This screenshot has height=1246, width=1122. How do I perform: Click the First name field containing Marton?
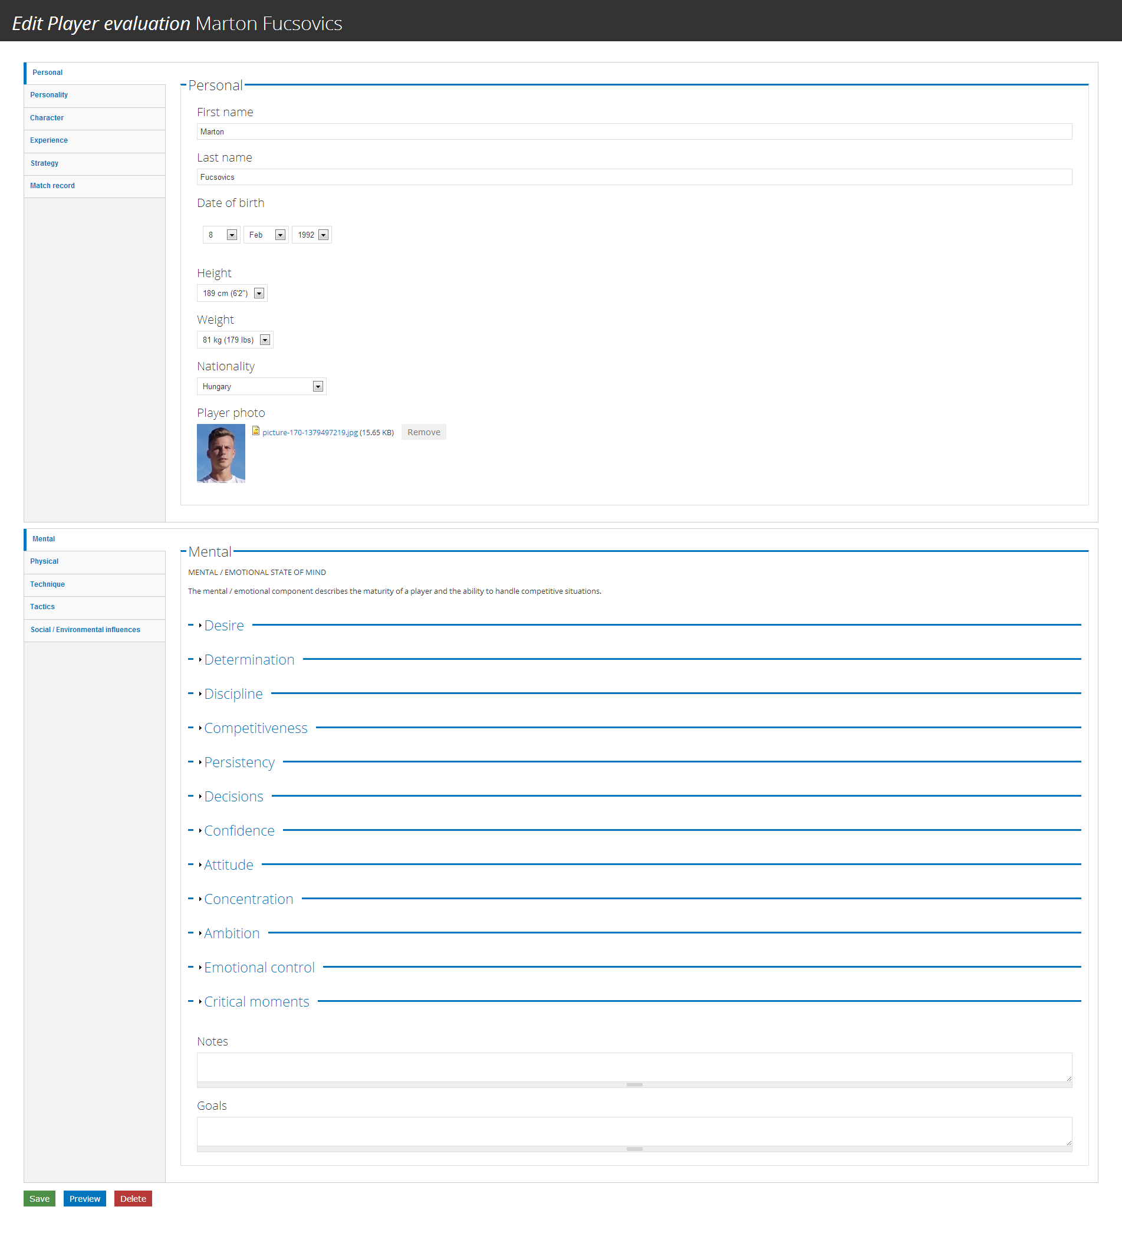(x=634, y=132)
